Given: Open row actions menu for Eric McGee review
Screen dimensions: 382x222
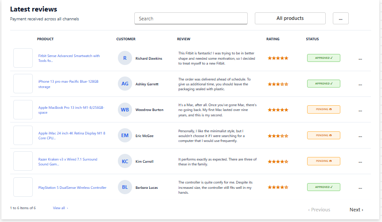Looking at the screenshot, I should pyautogui.click(x=360, y=137).
